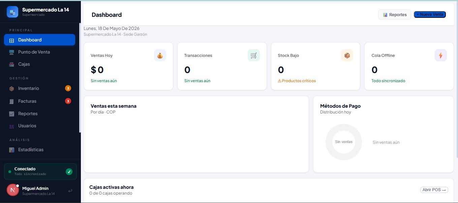Click the shopping cart icon on Transacciones

click(x=254, y=55)
